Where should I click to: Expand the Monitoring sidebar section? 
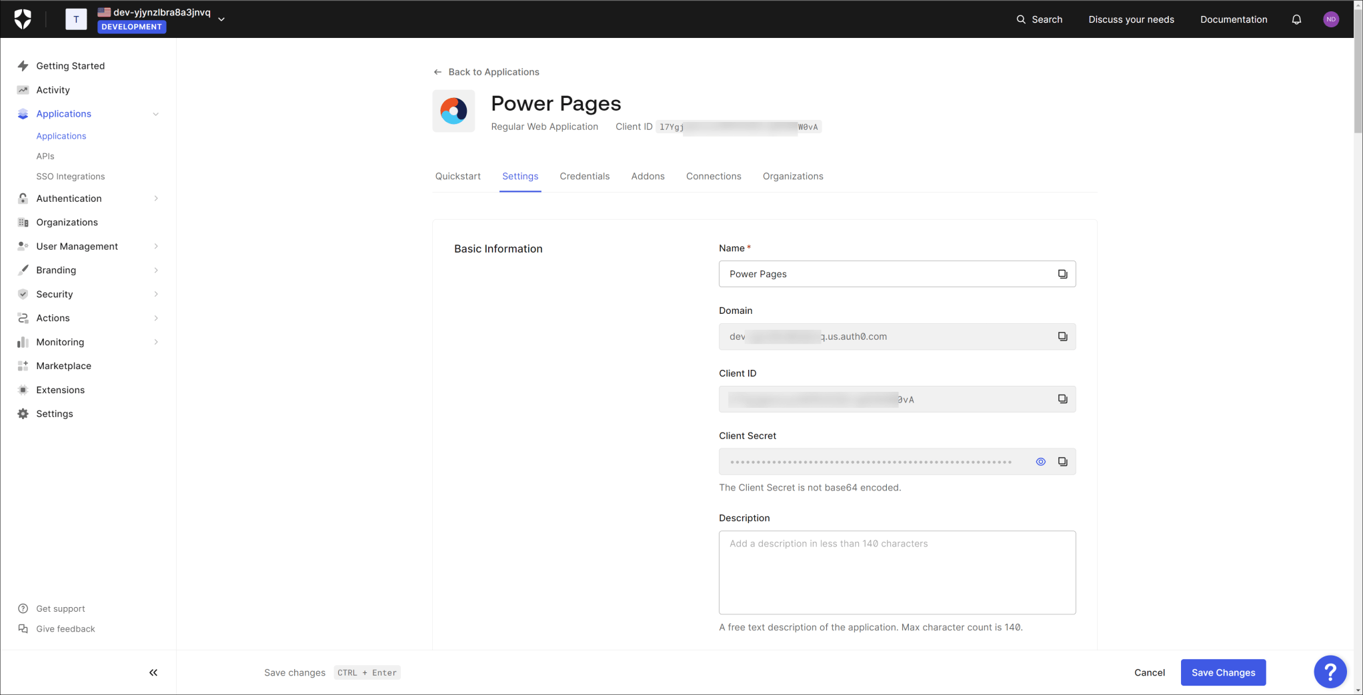(x=155, y=342)
